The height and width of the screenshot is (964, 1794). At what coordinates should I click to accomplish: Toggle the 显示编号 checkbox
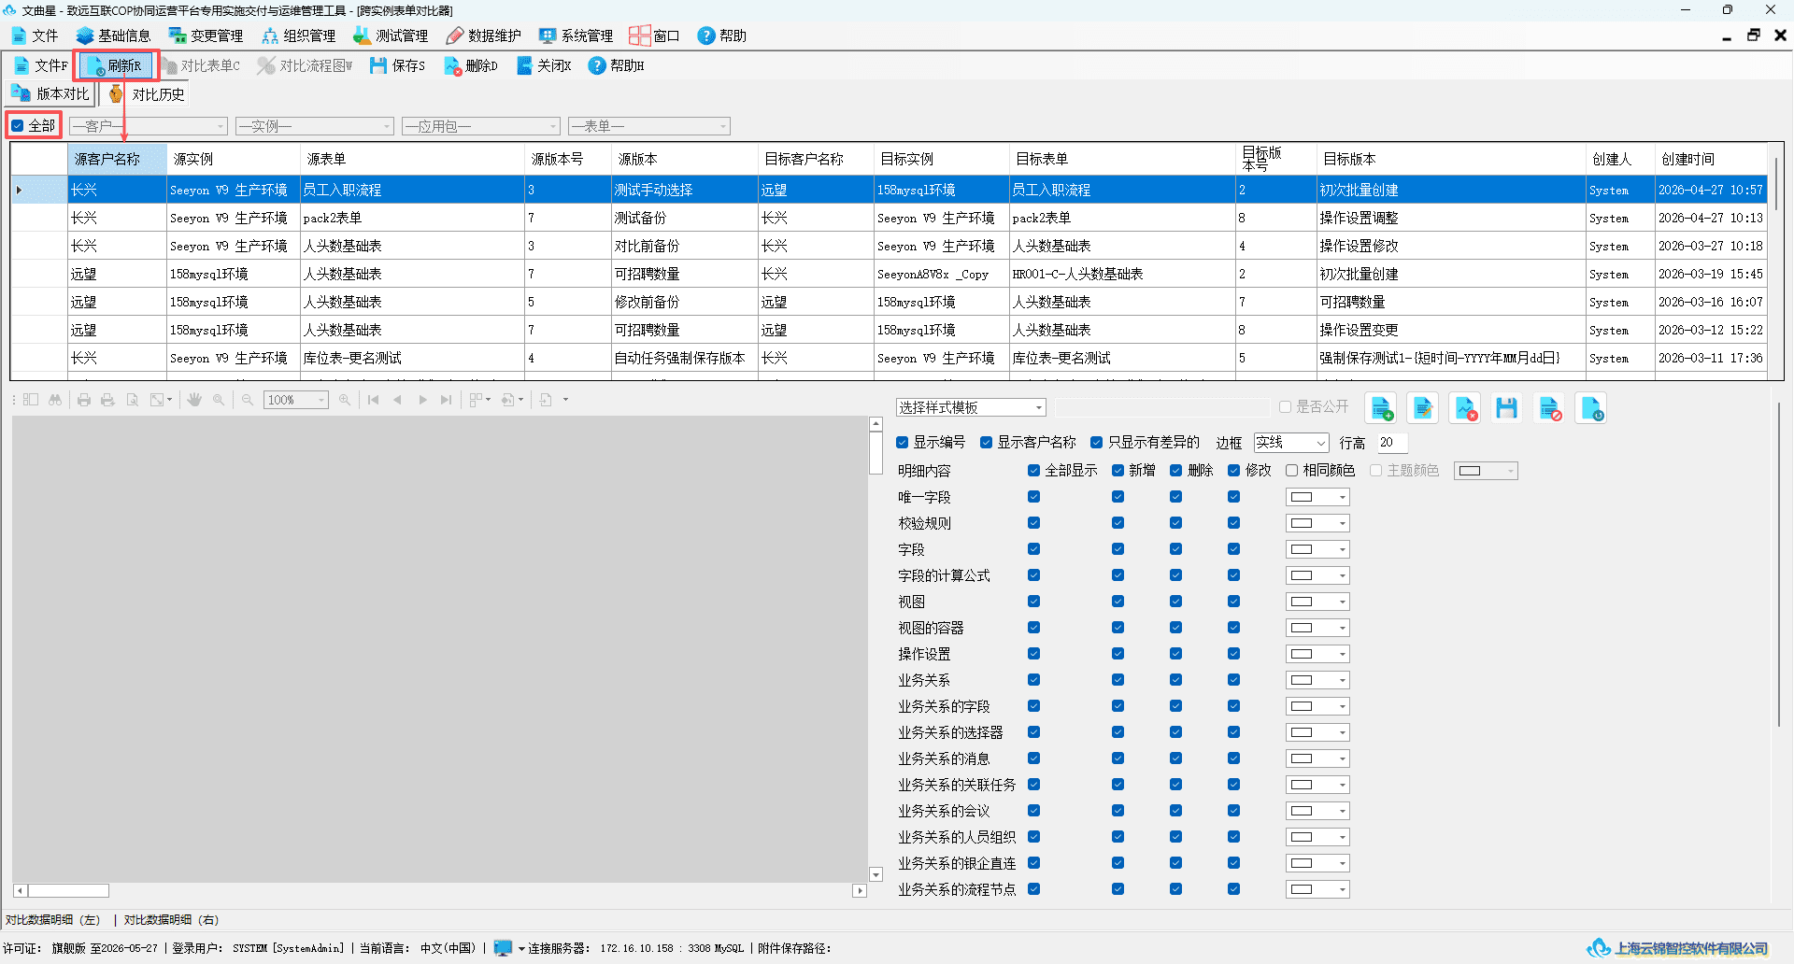(903, 443)
